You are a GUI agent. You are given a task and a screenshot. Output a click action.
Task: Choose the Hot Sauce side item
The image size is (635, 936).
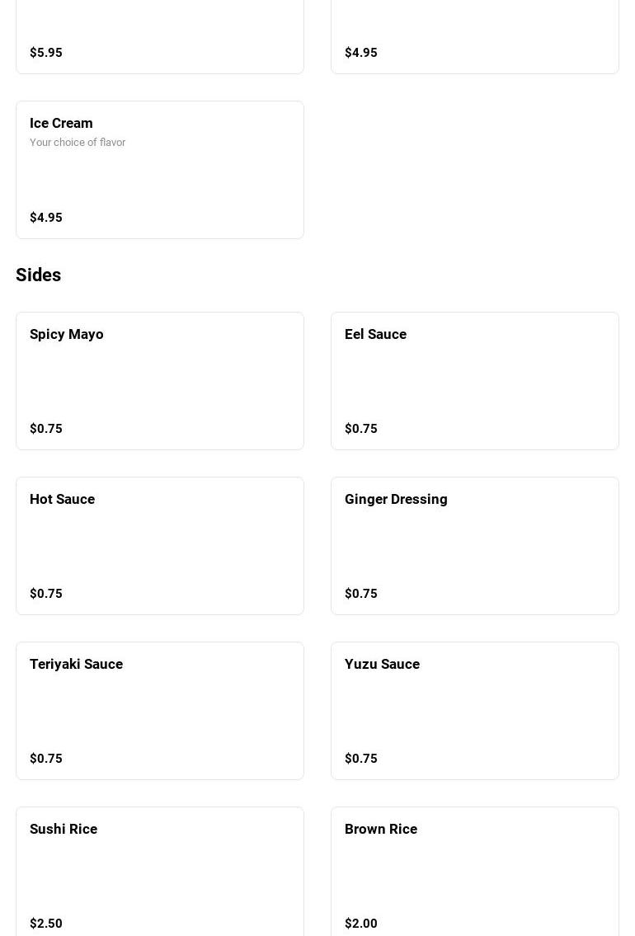(x=159, y=546)
